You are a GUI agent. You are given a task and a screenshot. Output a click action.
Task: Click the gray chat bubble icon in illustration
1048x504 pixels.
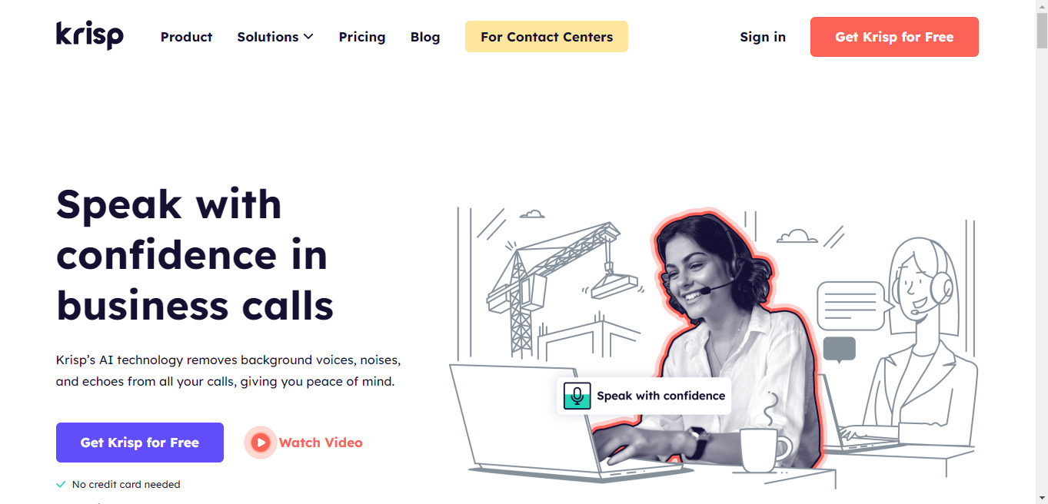click(839, 350)
